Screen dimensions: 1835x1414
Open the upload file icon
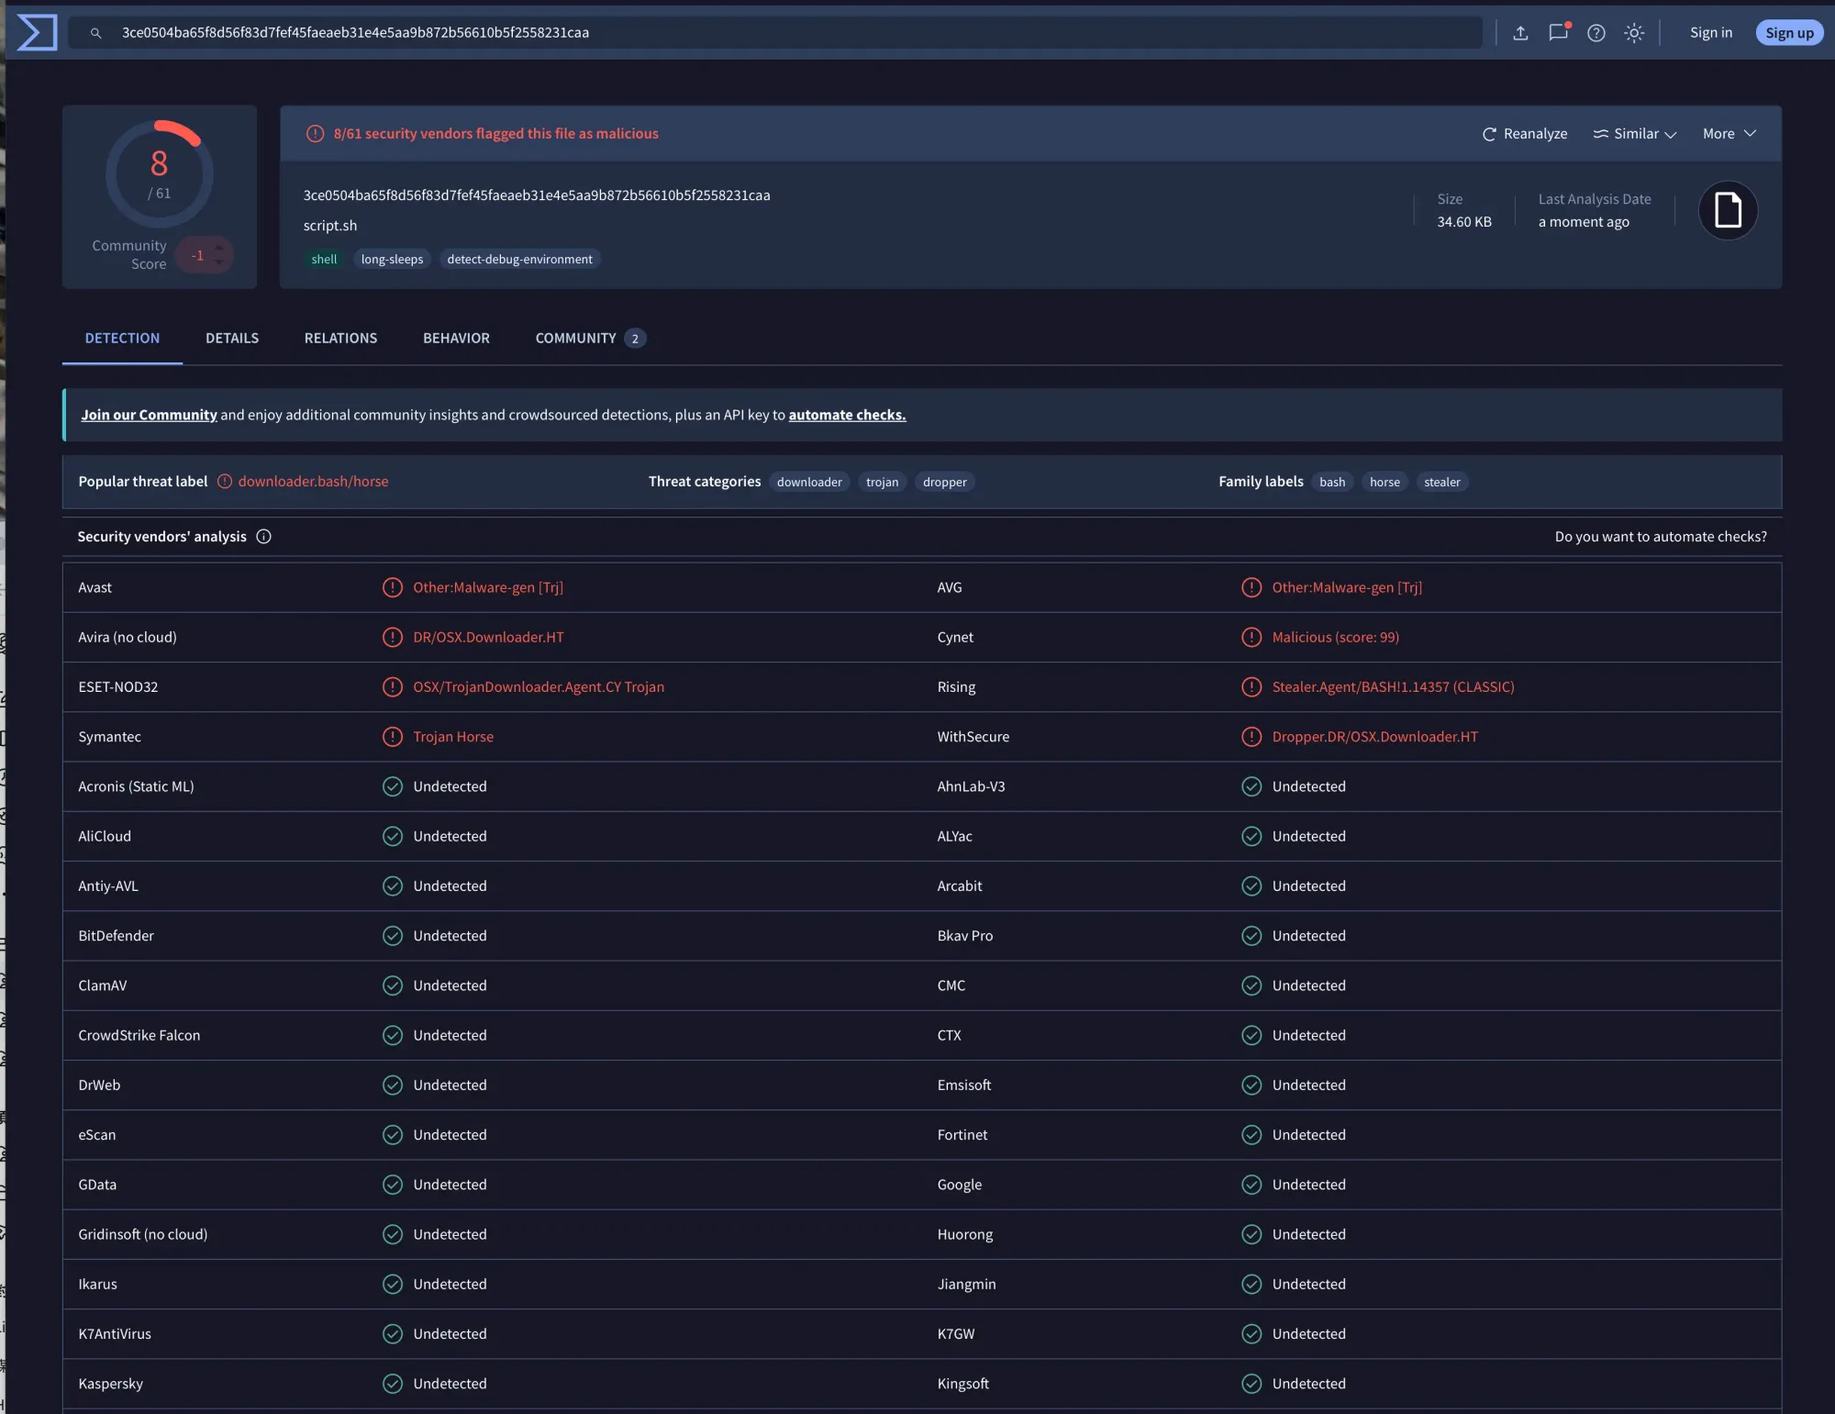tap(1520, 33)
